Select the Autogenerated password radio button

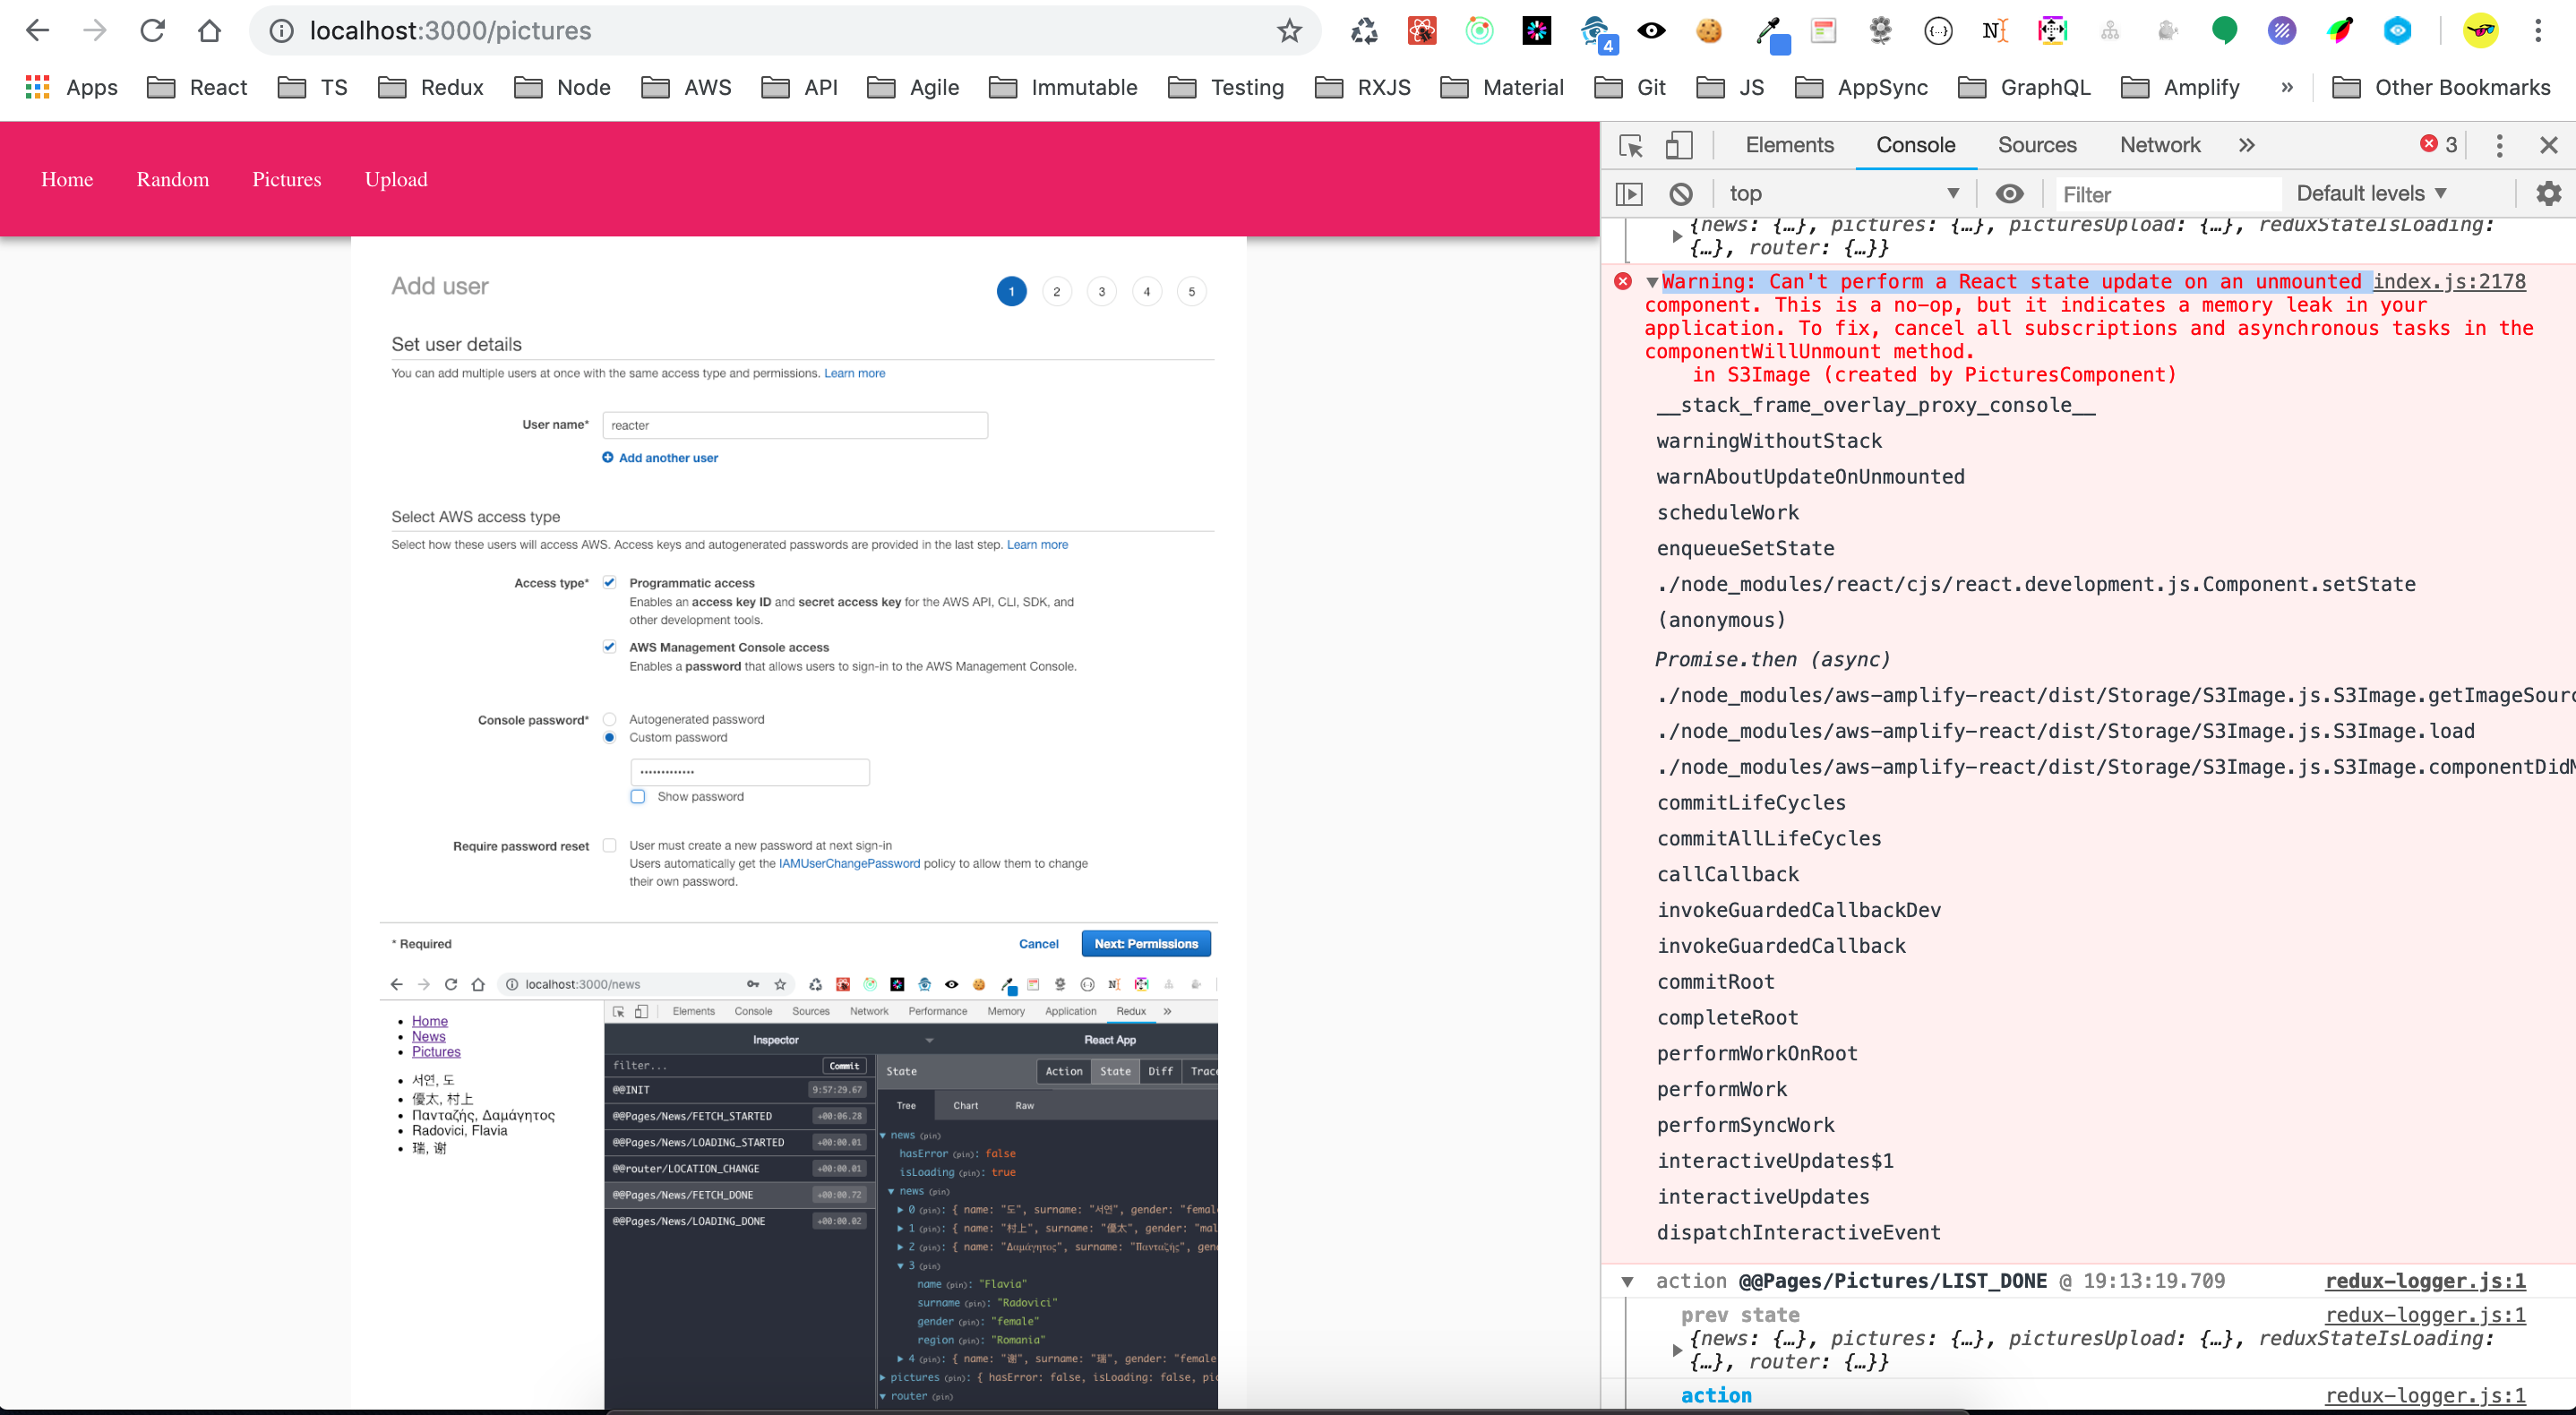[x=609, y=719]
